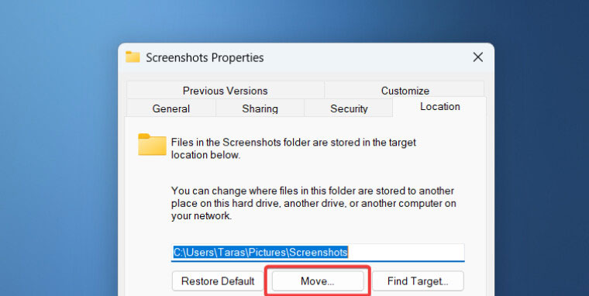Click the Move... button
Viewport: 589px width, 296px height.
318,281
